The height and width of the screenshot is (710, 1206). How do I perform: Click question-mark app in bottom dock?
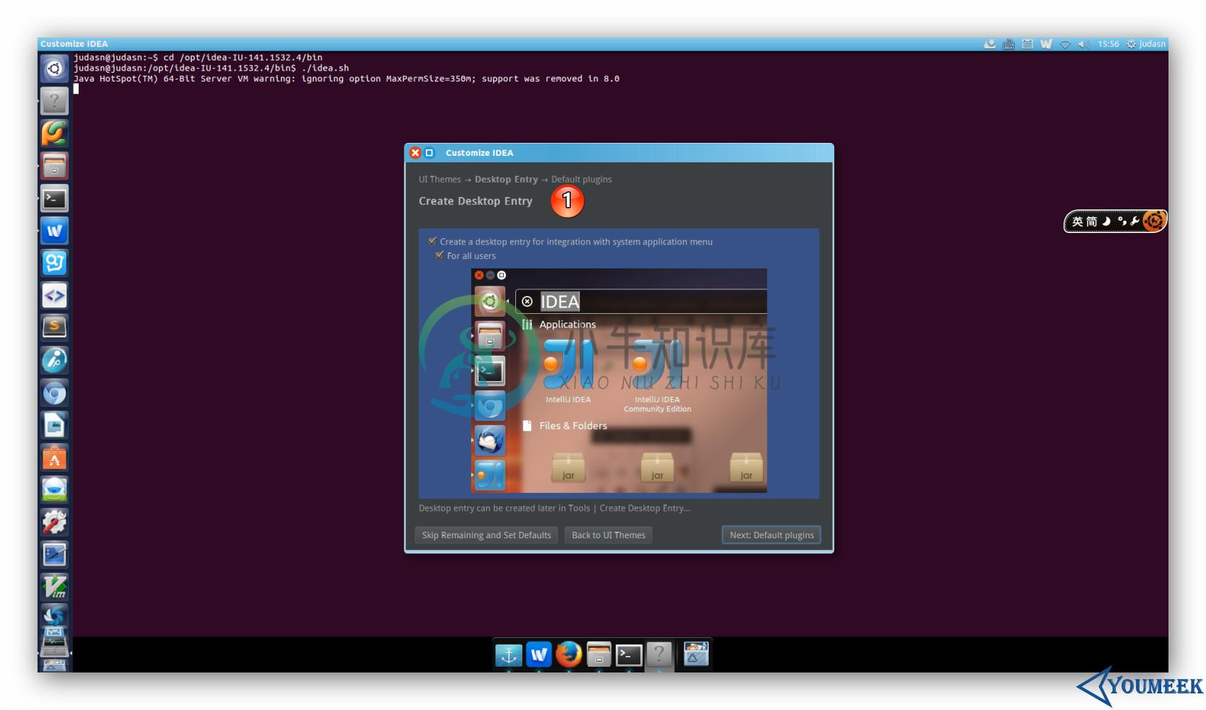coord(659,655)
